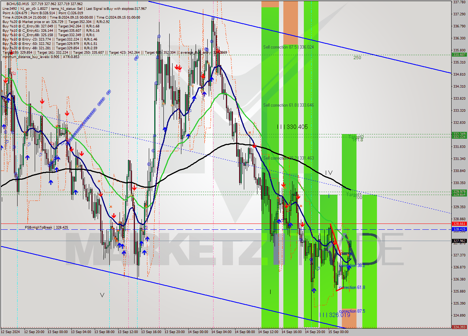Click the 334.810 price axis value
The width and height of the screenshot is (468, 336).
[459, 74]
